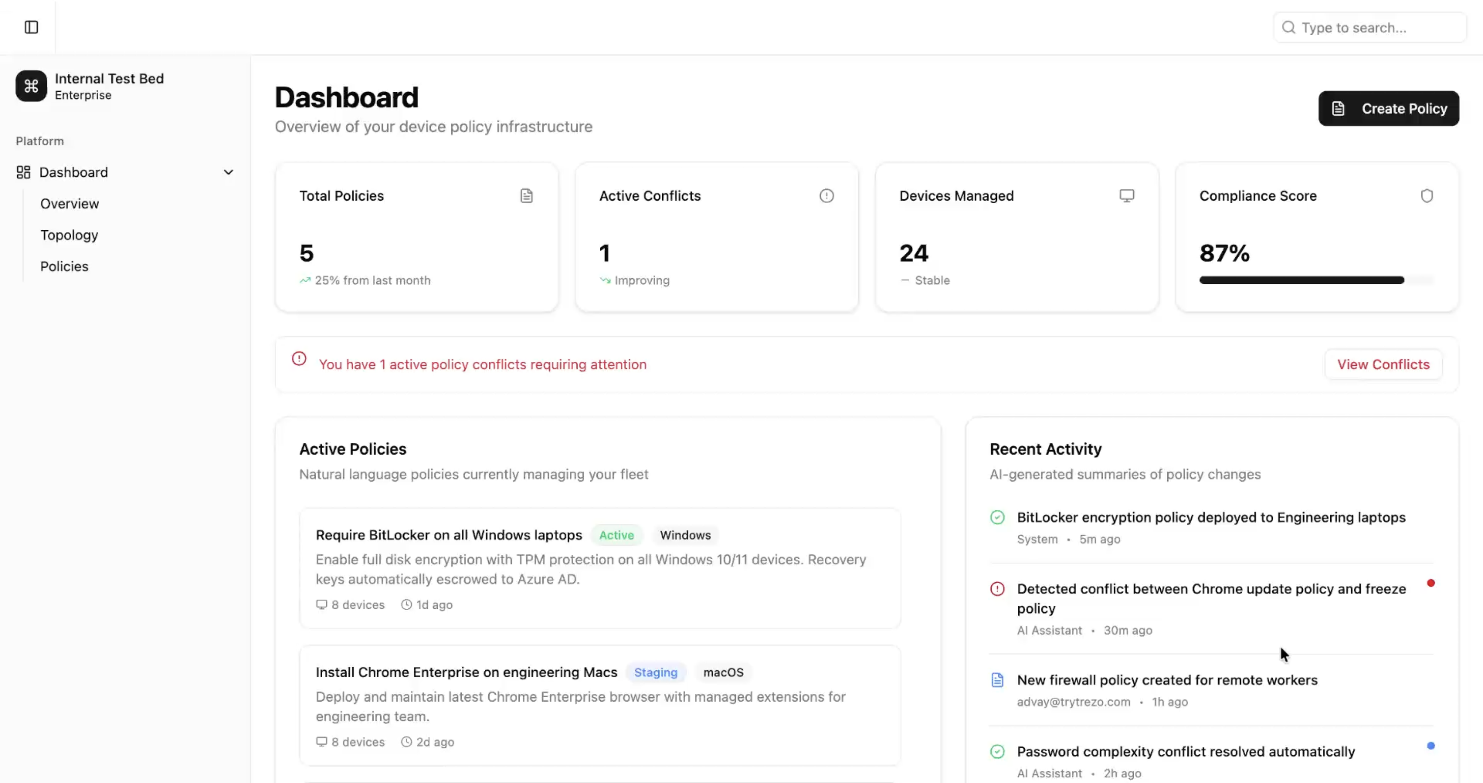1483x783 pixels.
Task: Click the red alert icon in conflicts banner
Action: click(x=299, y=358)
